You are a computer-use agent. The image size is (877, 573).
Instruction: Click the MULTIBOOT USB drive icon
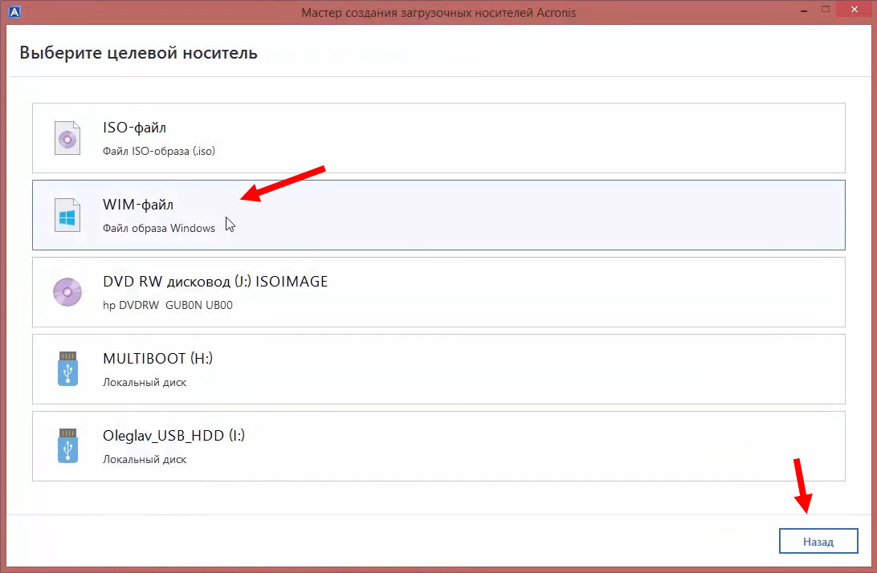(x=67, y=369)
